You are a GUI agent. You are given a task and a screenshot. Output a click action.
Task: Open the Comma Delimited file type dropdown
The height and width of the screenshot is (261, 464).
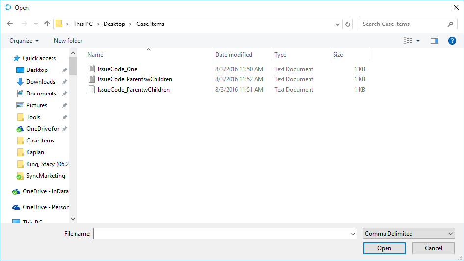409,234
